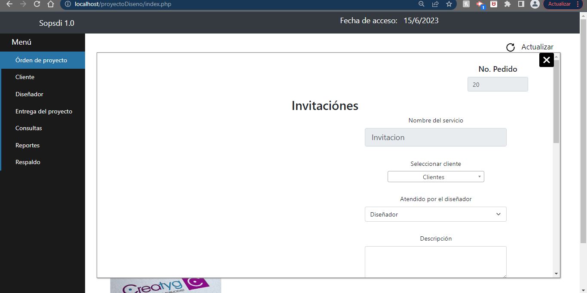
Task: Click the Actualizar text link above the form
Action: [537, 47]
